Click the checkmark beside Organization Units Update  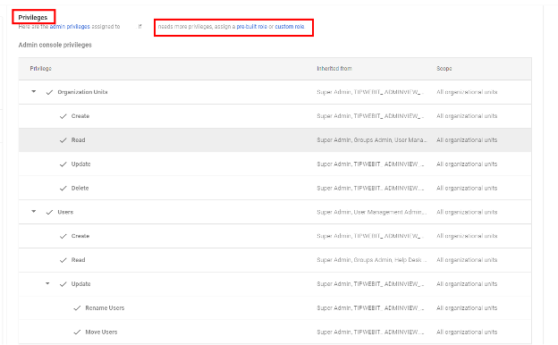click(x=63, y=164)
